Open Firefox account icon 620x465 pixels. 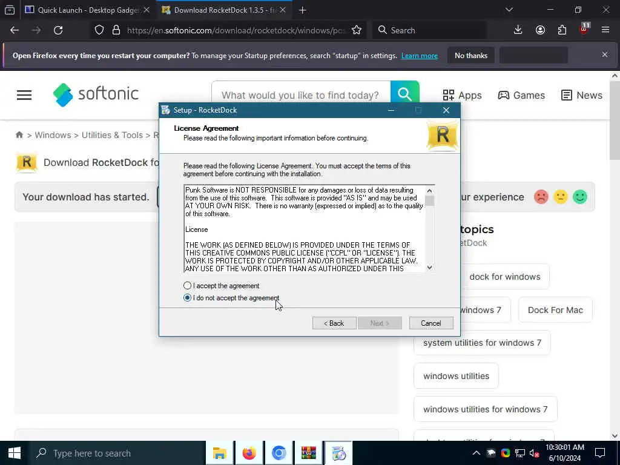click(x=540, y=30)
